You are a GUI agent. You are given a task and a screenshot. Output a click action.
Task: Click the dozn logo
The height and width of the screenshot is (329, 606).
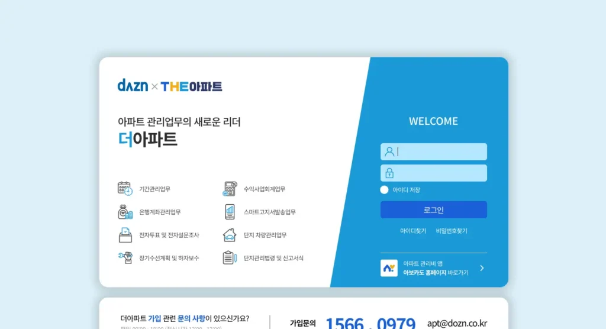click(133, 85)
